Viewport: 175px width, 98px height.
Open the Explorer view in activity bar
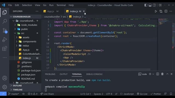click(4, 12)
